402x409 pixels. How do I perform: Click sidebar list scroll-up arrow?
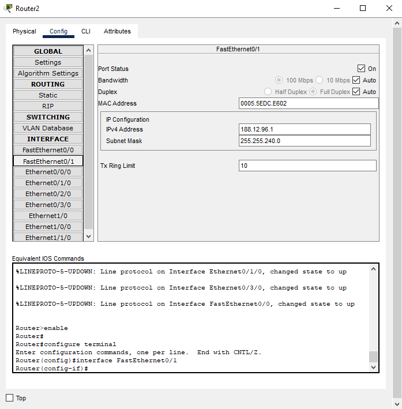[x=88, y=50]
